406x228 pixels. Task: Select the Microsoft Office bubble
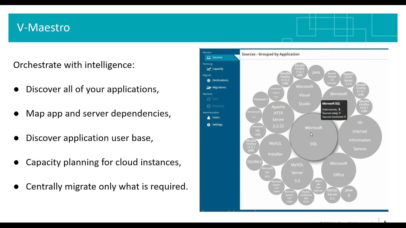tap(338, 169)
